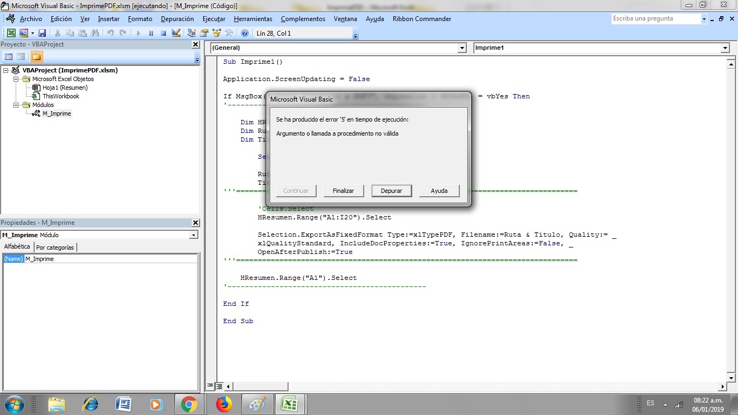Open the Insert object dropdown arrow
The width and height of the screenshot is (738, 415).
(32, 33)
